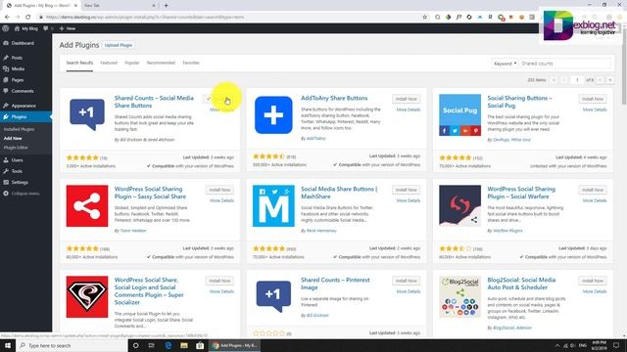Click the red Sassy Social Share icon

coord(87,206)
